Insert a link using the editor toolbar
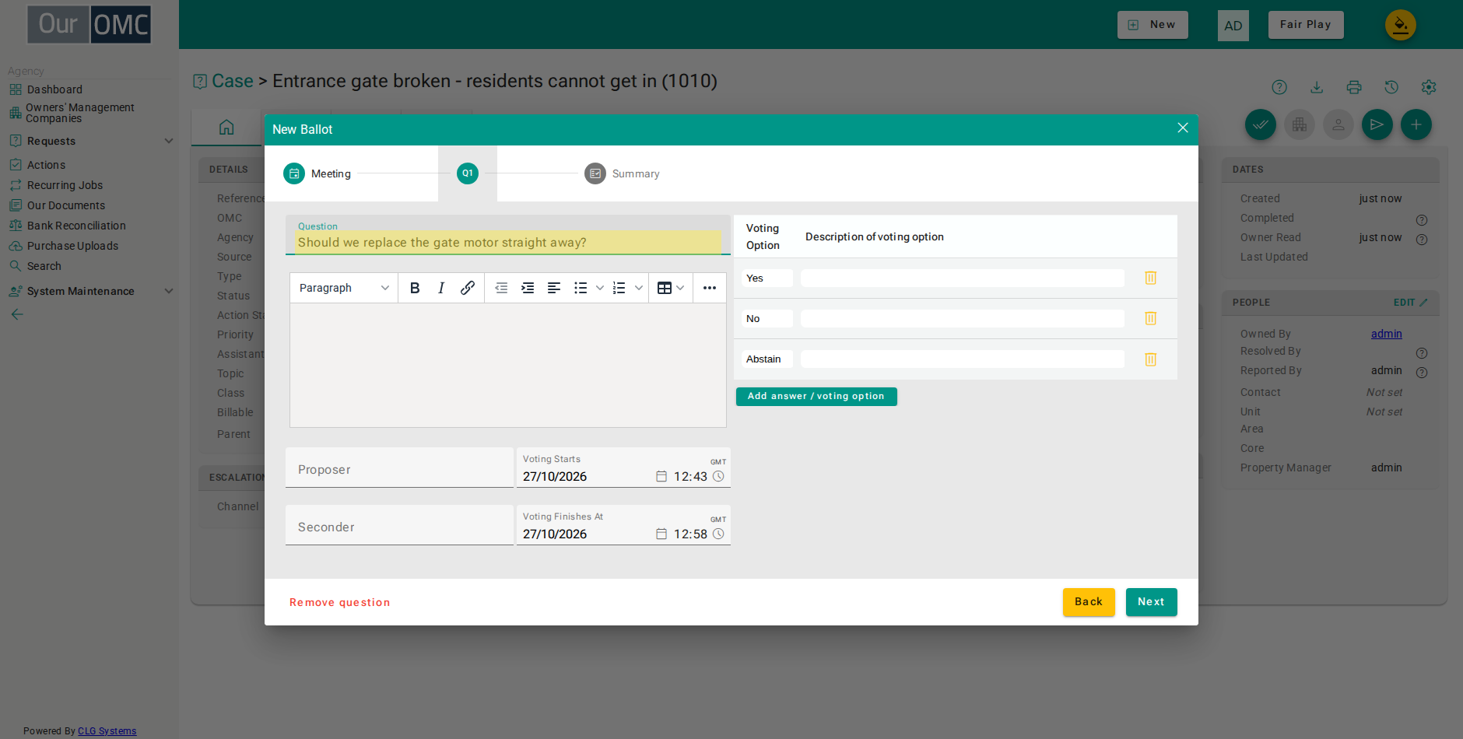 pos(468,288)
